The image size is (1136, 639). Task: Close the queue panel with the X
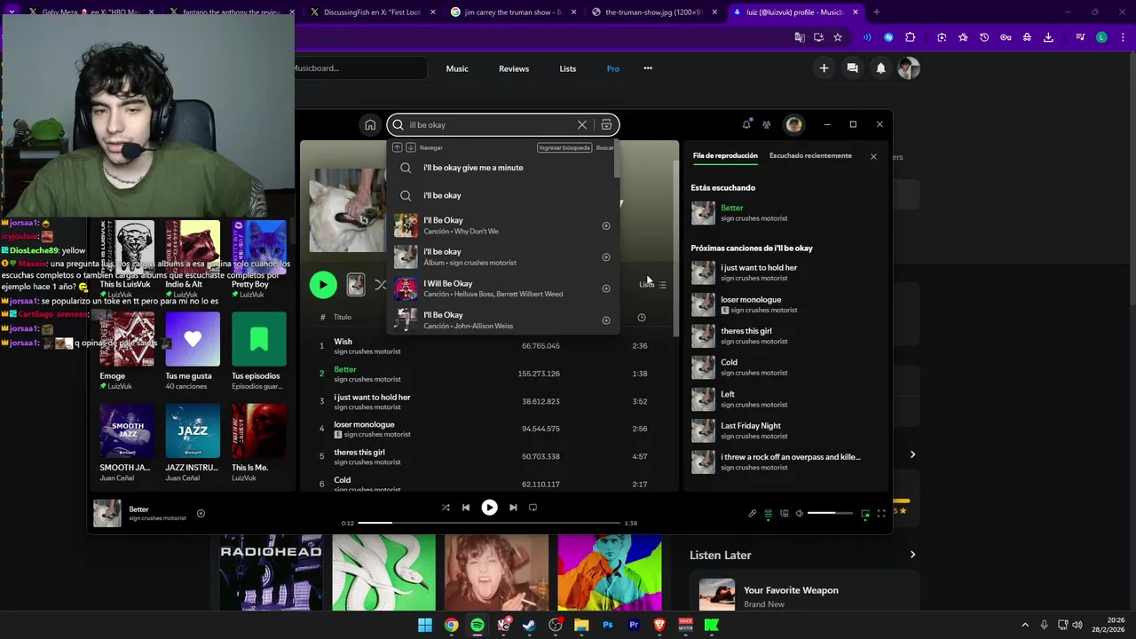[x=873, y=156]
